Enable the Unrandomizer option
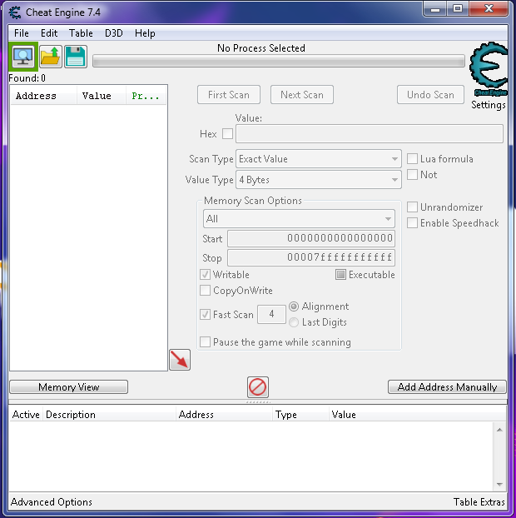Image resolution: width=516 pixels, height=518 pixels. click(412, 207)
